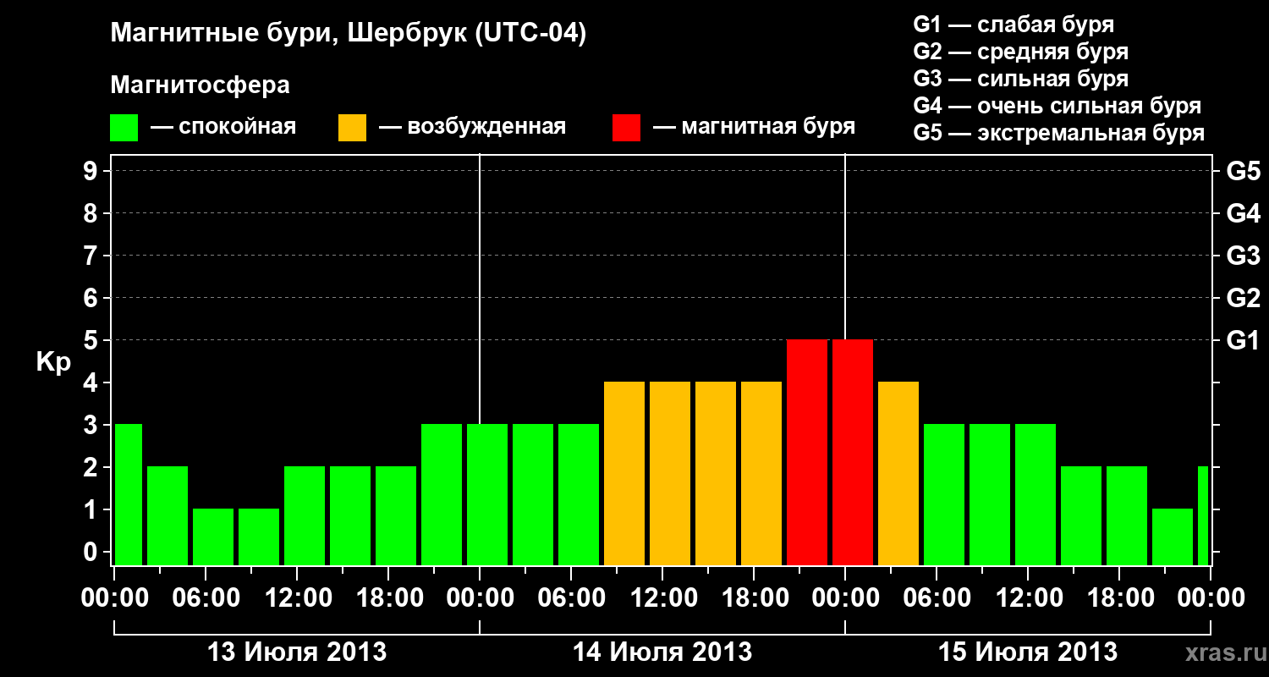This screenshot has width=1269, height=677.
Task: Click the '— магнитная буря' legend label
Action: [x=754, y=127]
